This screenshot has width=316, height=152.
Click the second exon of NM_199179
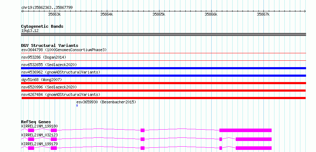click(x=54, y=148)
